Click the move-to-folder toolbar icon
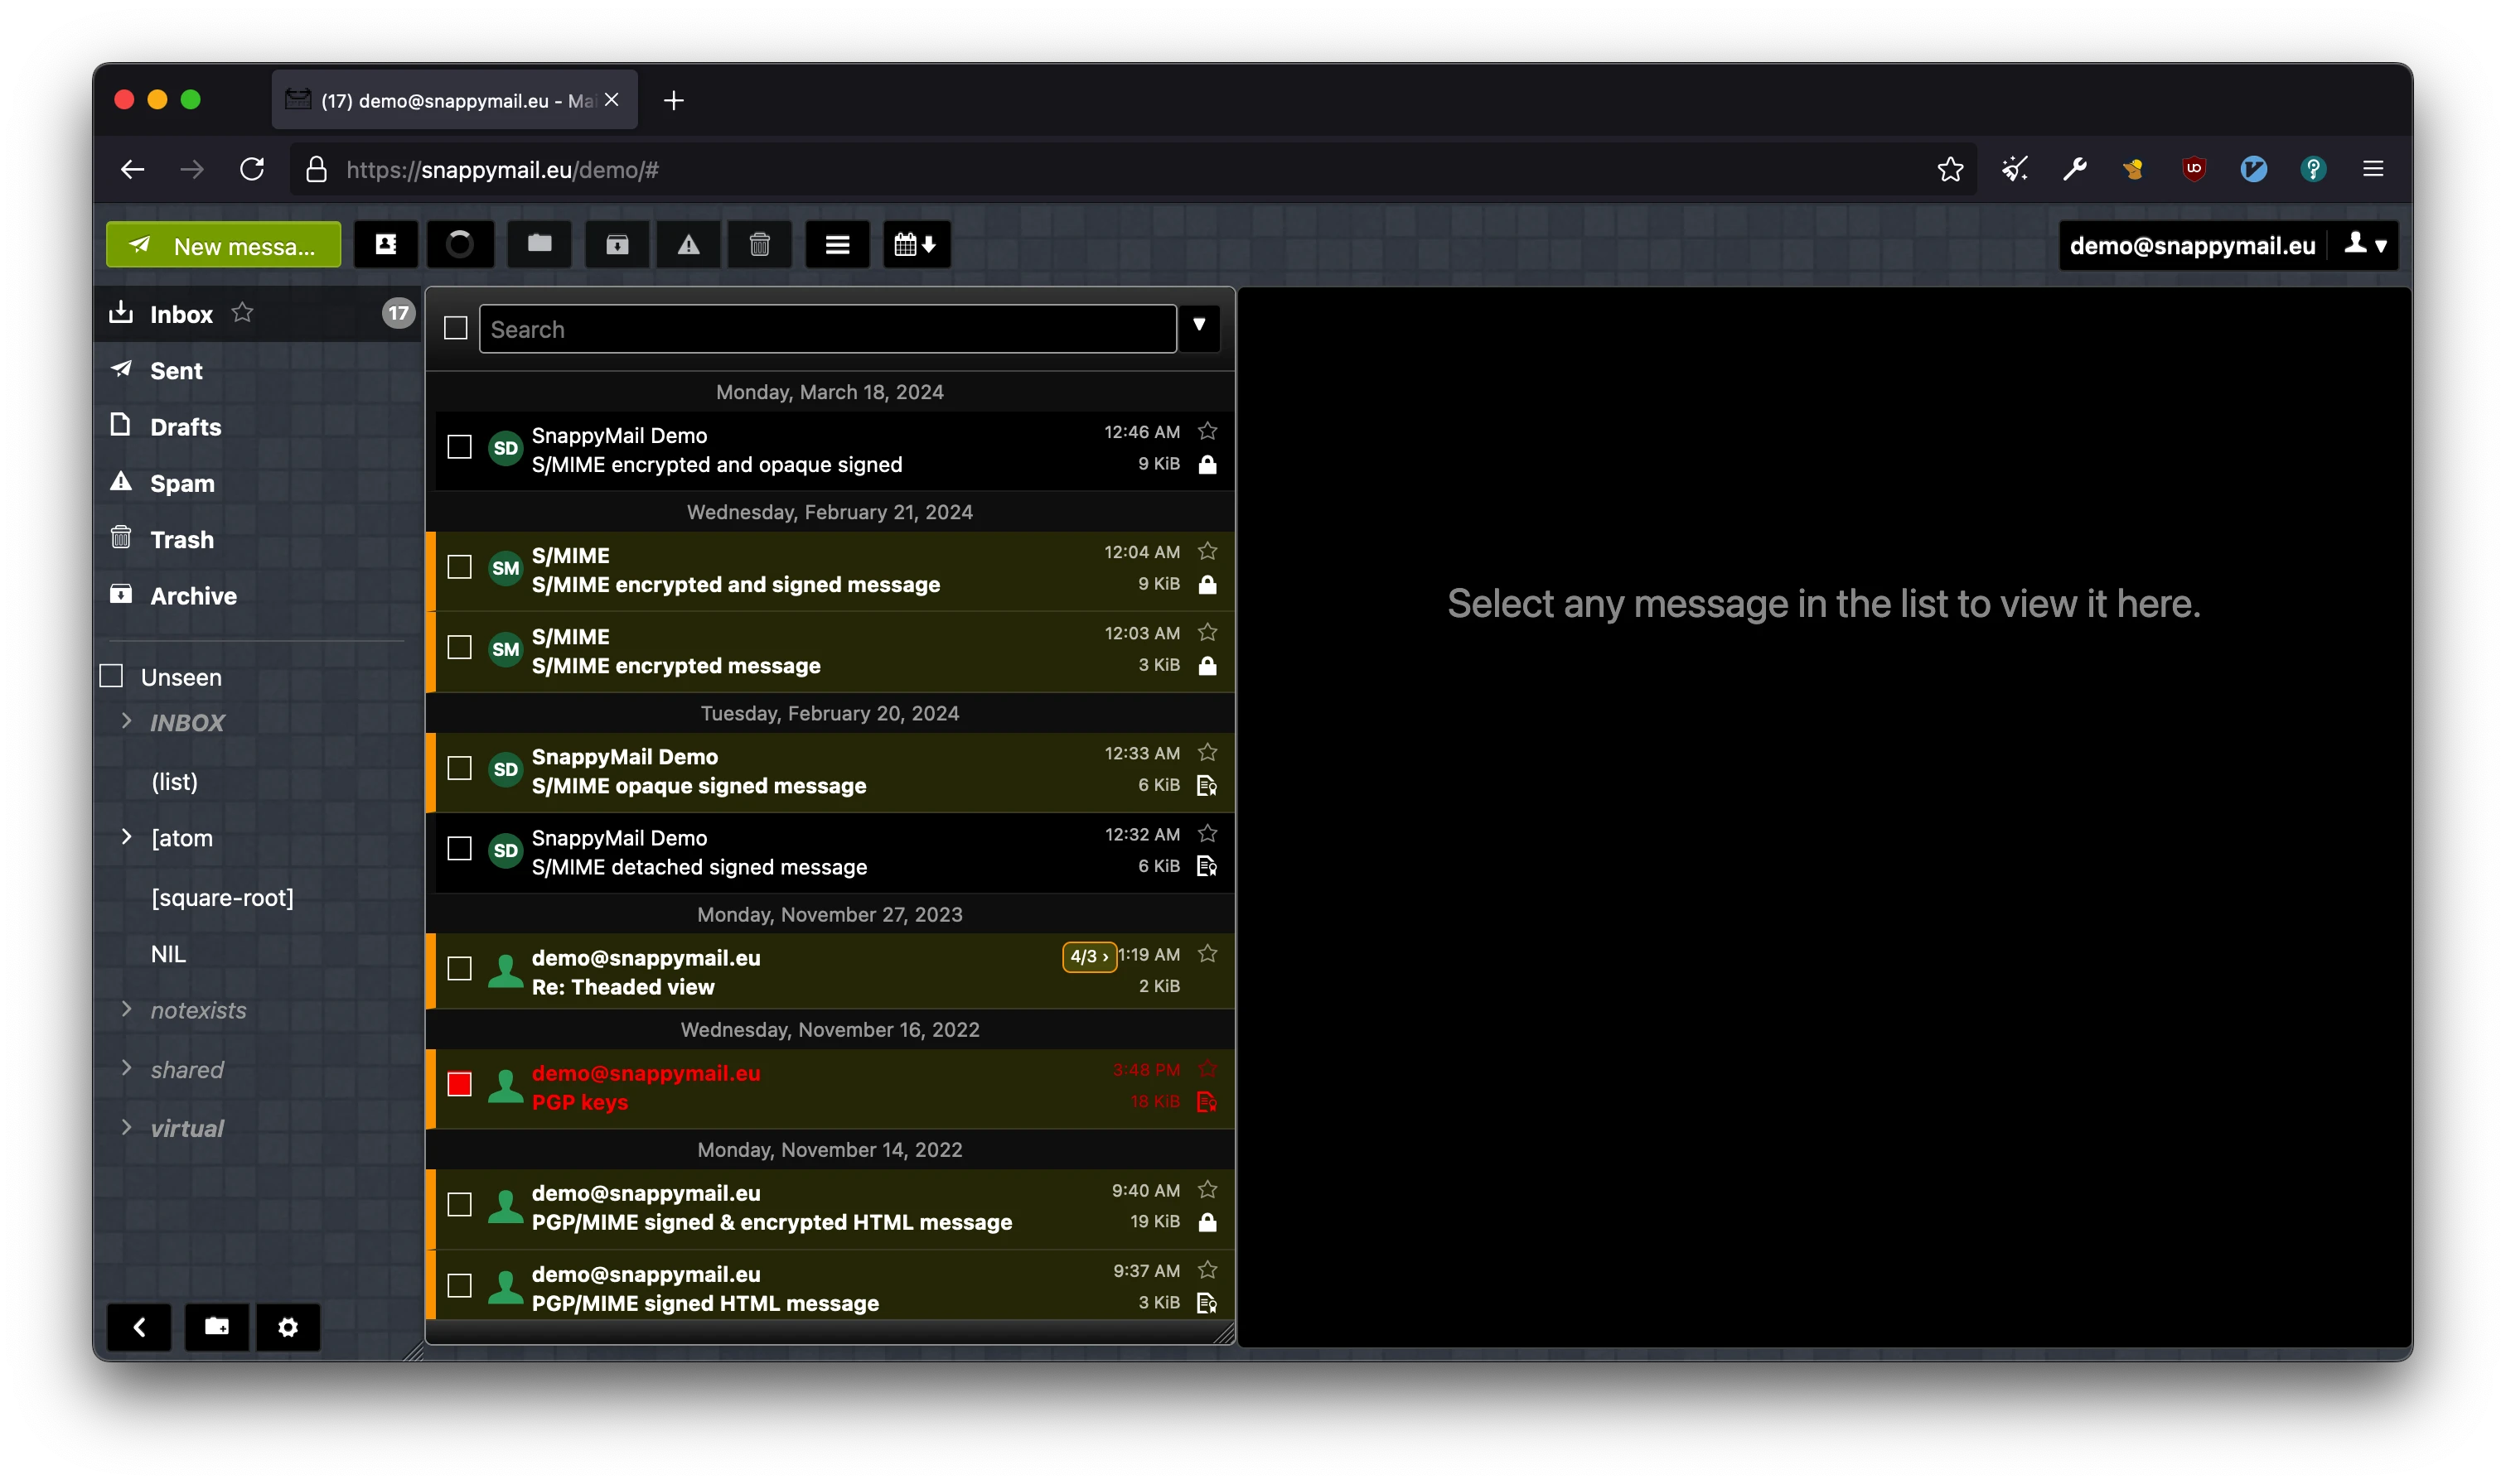The width and height of the screenshot is (2506, 1484). coord(538,244)
